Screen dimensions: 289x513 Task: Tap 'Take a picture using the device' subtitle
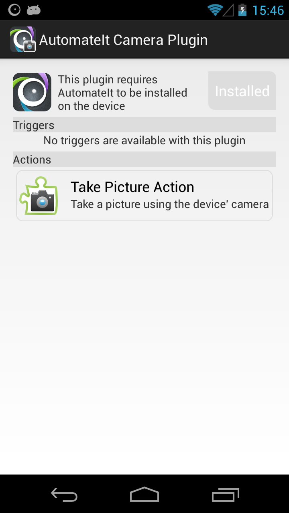[170, 204]
